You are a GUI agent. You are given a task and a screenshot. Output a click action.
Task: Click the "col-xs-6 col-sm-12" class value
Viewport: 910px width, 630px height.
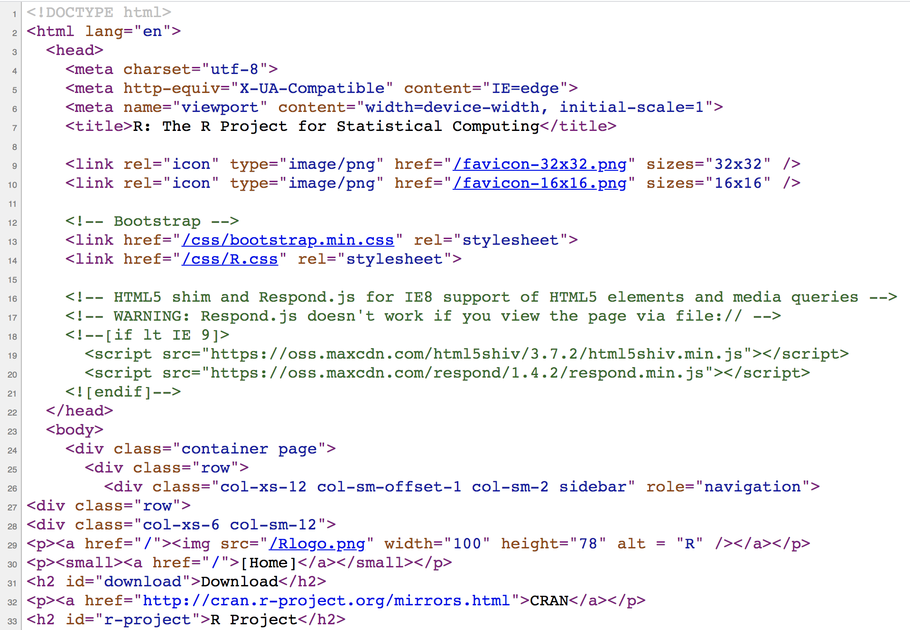(230, 525)
